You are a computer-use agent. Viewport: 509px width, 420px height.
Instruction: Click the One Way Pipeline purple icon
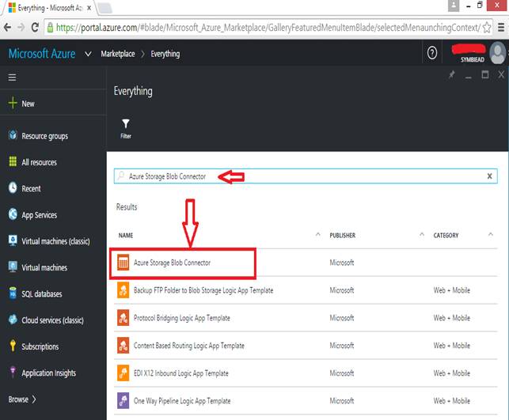pyautogui.click(x=123, y=400)
